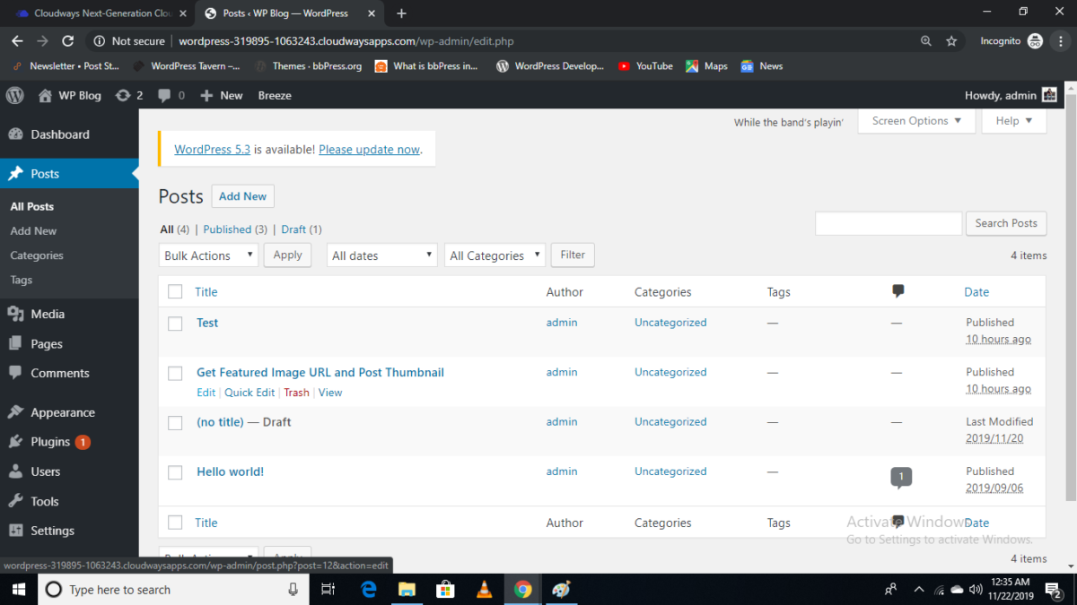
Task: Move Get Featured Image post to Trash
Action: pos(296,393)
